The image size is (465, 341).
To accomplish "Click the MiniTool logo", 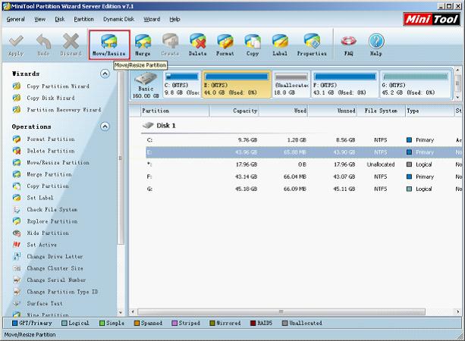I will coord(432,20).
